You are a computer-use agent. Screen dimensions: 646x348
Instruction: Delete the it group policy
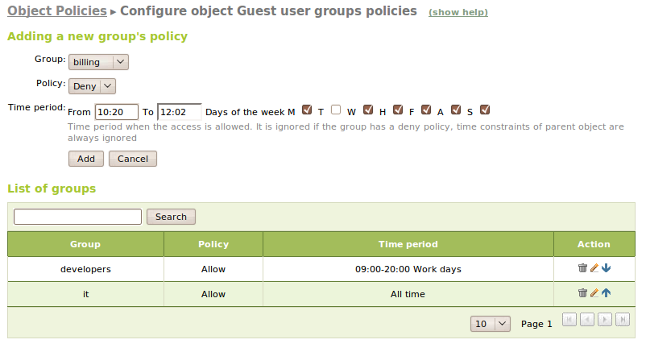[582, 293]
